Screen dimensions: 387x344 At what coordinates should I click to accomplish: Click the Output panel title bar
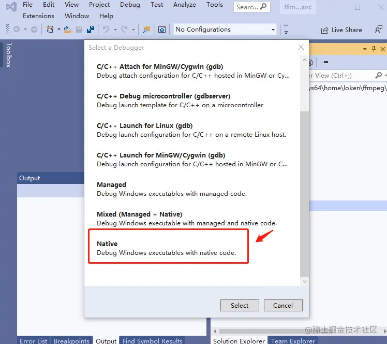tap(51, 178)
